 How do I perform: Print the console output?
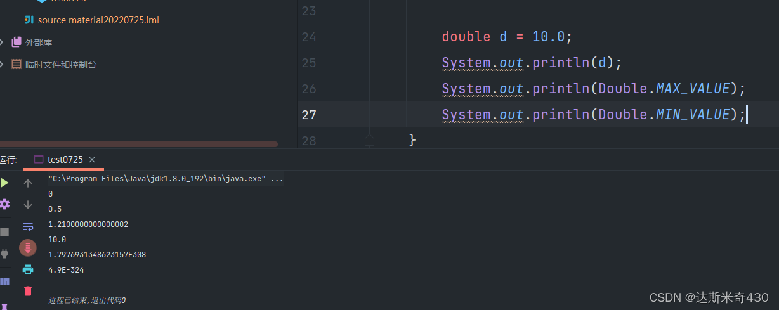tap(28, 269)
